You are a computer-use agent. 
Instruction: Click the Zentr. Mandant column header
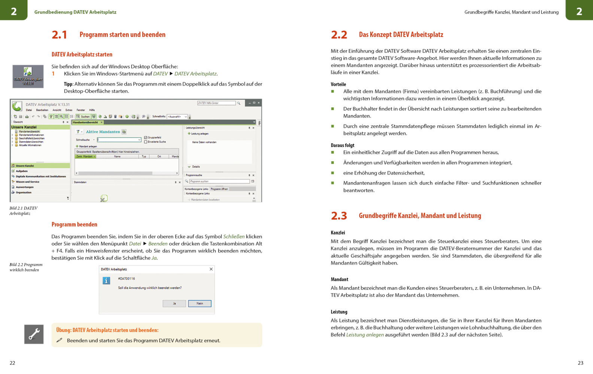85,156
